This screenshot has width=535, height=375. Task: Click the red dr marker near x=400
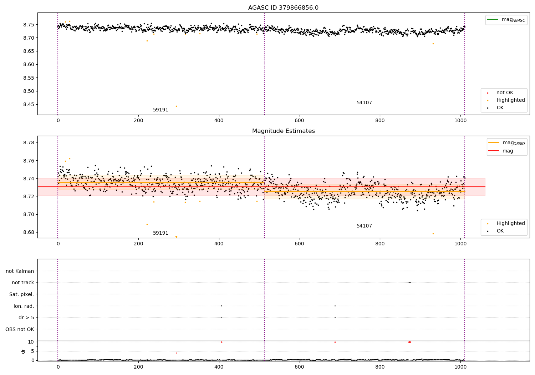coord(221,342)
